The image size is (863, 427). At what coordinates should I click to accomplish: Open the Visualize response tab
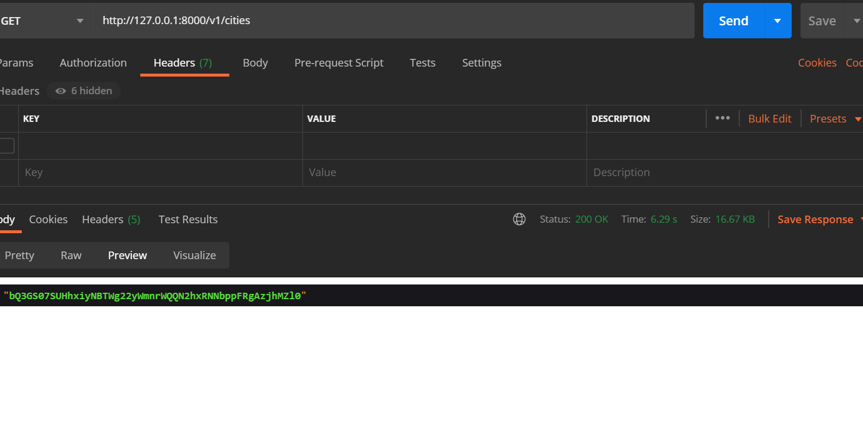coord(195,255)
